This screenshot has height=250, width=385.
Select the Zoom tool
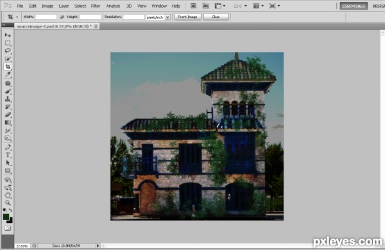pos(8,203)
